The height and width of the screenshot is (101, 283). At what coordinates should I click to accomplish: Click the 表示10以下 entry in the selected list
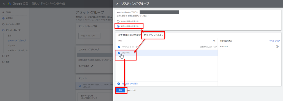point(224,46)
